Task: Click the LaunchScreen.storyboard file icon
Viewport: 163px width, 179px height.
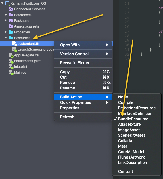Action: (x=14, y=49)
